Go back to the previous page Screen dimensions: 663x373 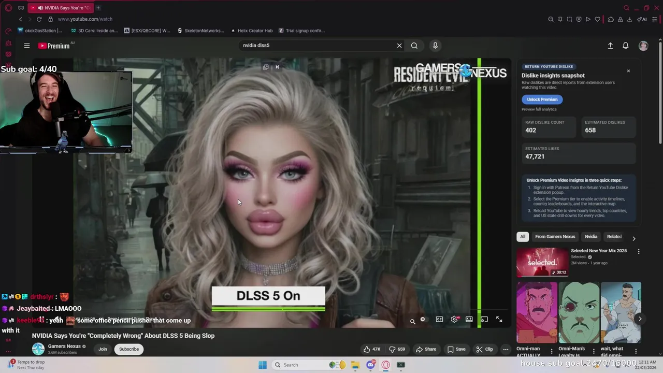21,19
